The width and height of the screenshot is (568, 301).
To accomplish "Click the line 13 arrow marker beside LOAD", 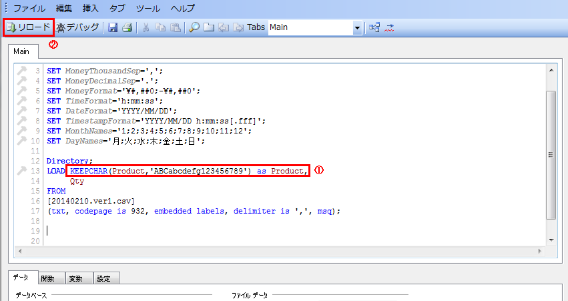I will [x=22, y=170].
